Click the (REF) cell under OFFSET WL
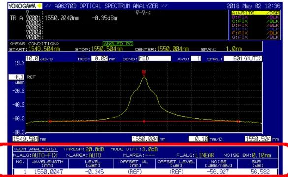 pos(135,172)
